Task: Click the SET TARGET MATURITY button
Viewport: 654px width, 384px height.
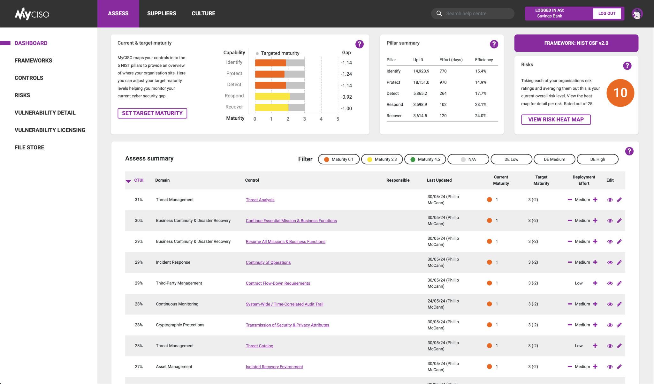Action: (x=152, y=113)
